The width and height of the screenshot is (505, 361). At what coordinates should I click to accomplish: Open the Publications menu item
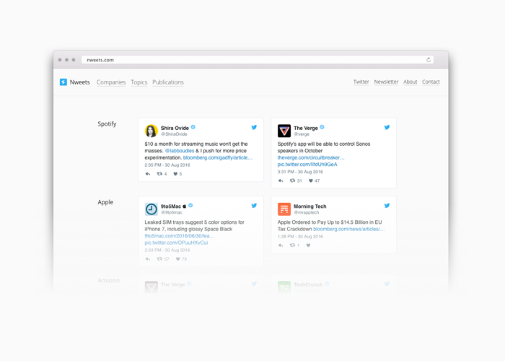168,82
